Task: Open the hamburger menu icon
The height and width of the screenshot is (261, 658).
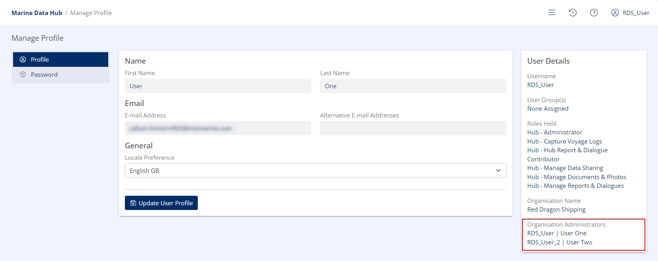Action: tap(551, 13)
